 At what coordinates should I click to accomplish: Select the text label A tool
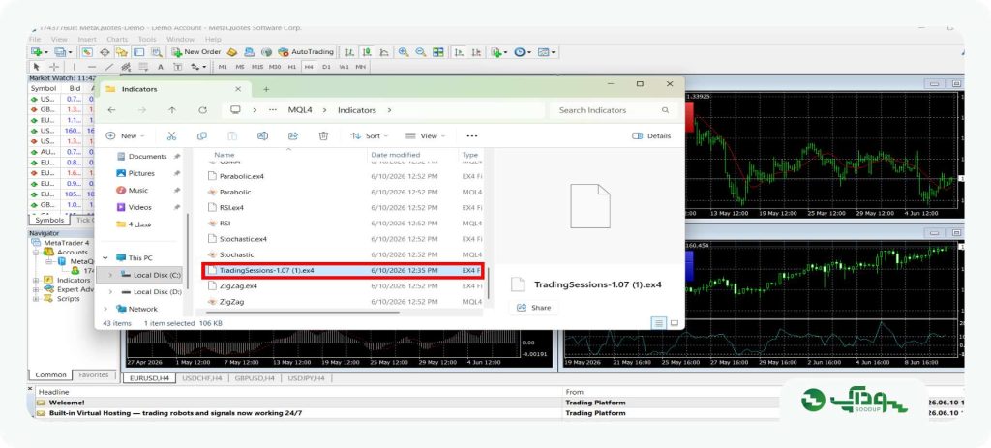coord(161,67)
